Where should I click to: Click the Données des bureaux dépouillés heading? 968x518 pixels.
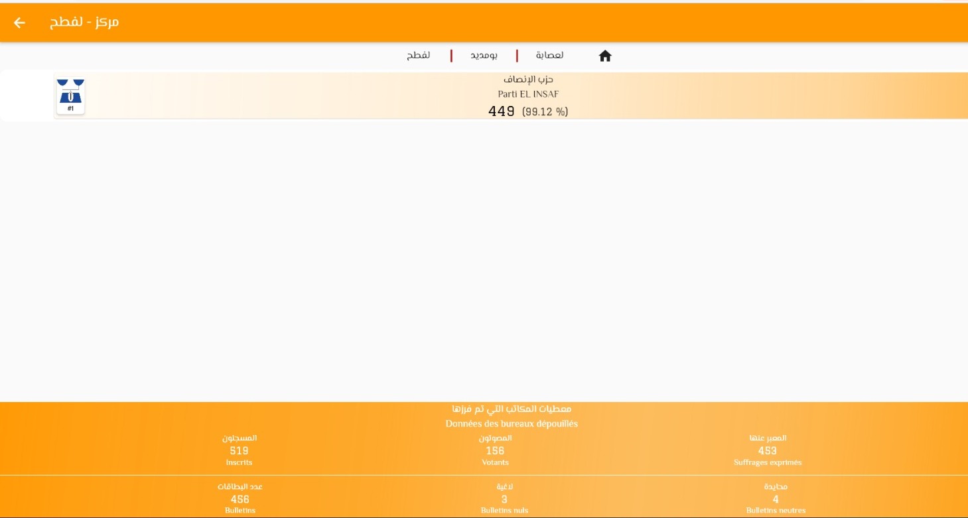point(512,424)
